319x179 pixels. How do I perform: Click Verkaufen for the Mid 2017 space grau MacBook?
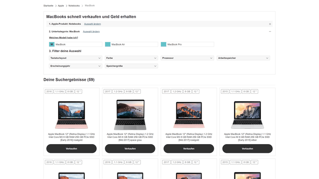(x=130, y=149)
